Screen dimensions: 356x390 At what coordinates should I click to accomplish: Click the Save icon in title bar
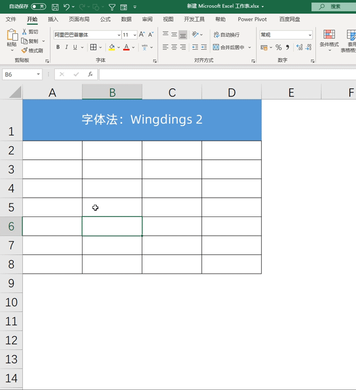[55, 7]
